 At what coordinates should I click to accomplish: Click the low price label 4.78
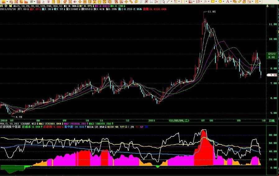[x=19, y=117]
